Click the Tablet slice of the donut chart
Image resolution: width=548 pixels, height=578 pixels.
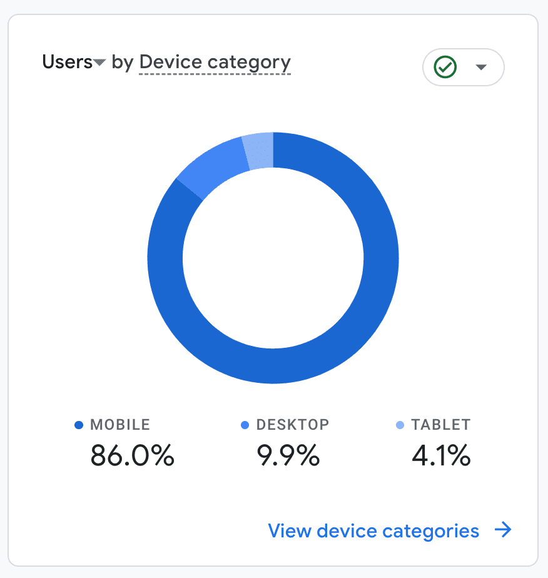coord(259,150)
